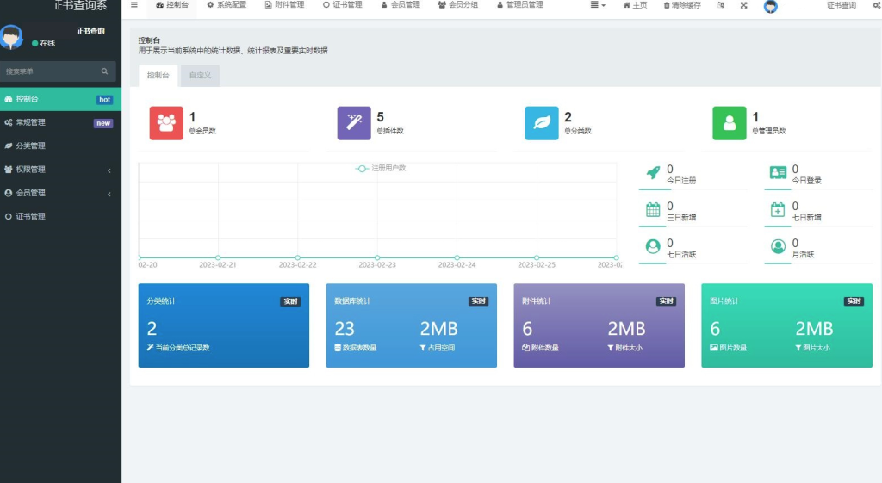Open the 管理员管理 top tab
This screenshot has width=882, height=483.
(519, 5)
